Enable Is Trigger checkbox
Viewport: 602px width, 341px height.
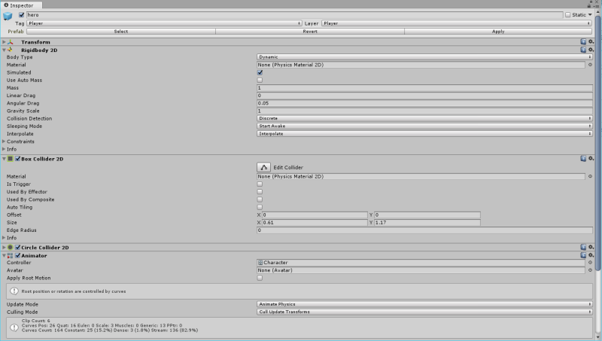coord(260,184)
